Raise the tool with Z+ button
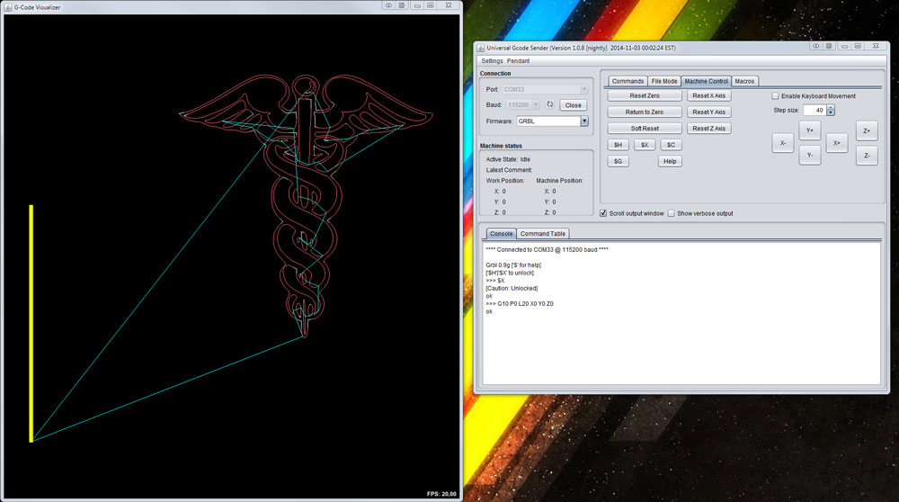Viewport: 899px width, 502px height. click(866, 130)
